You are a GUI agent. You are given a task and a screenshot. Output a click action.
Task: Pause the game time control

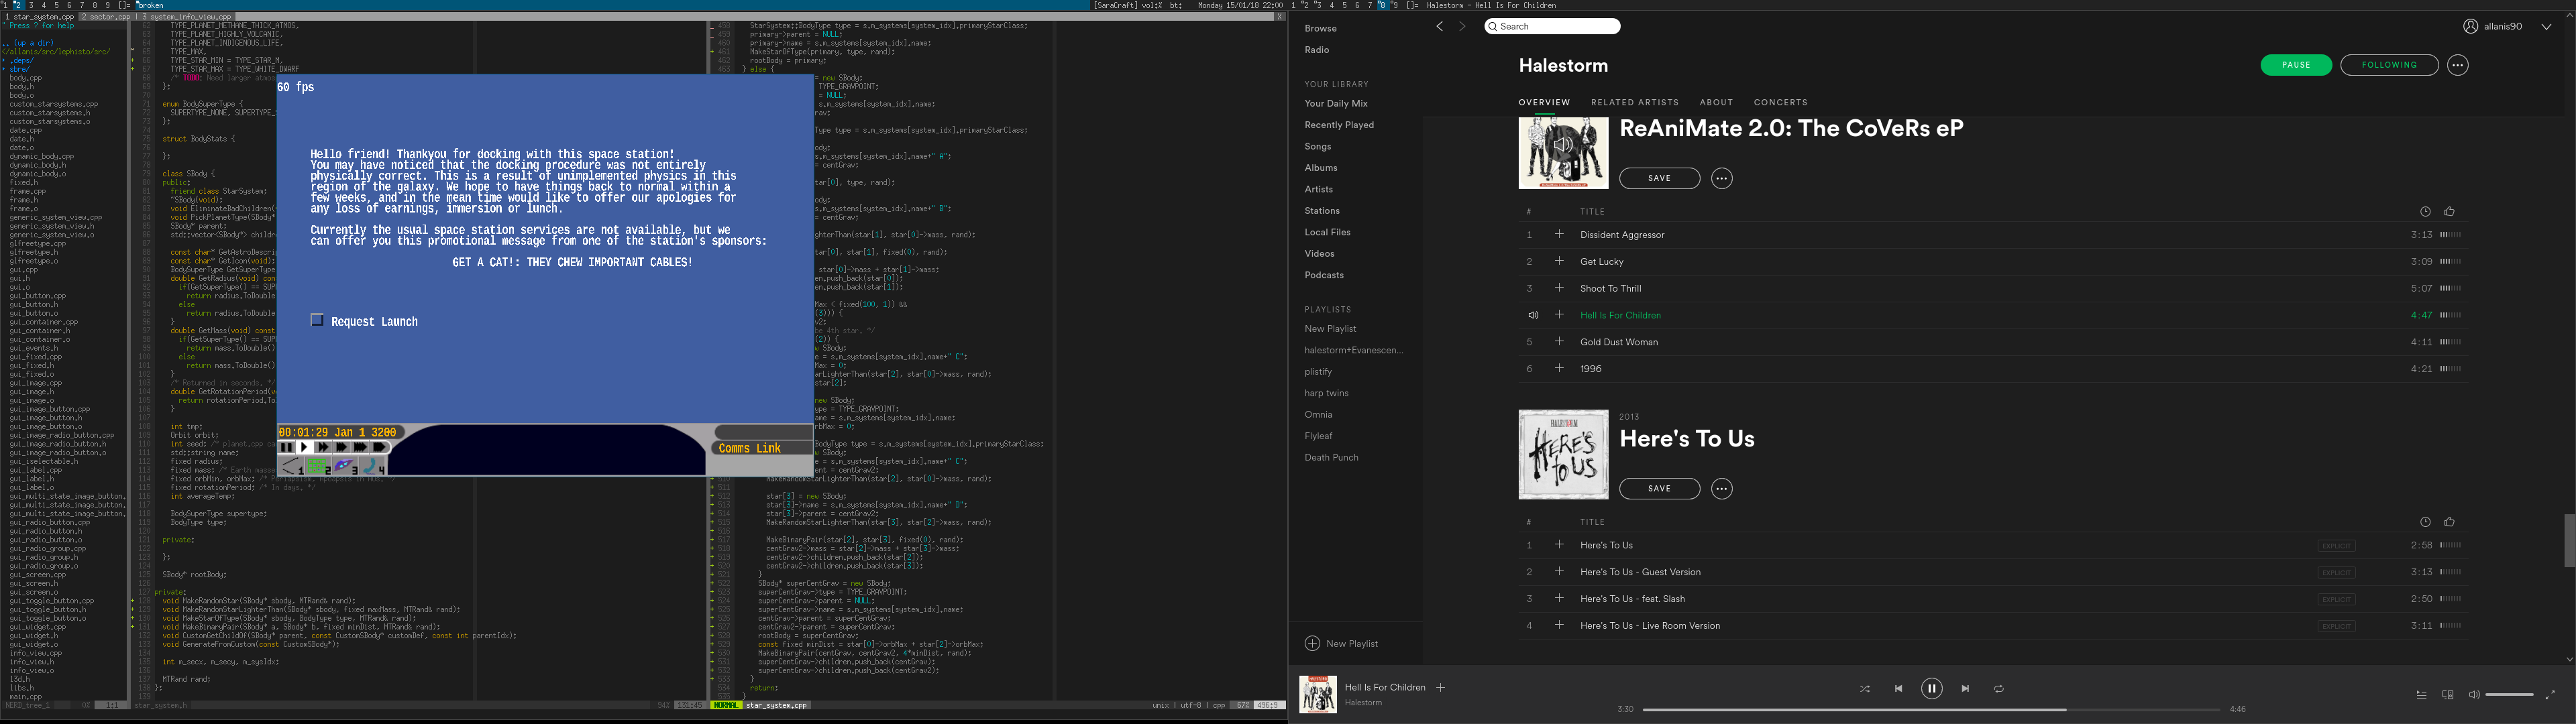click(x=287, y=447)
